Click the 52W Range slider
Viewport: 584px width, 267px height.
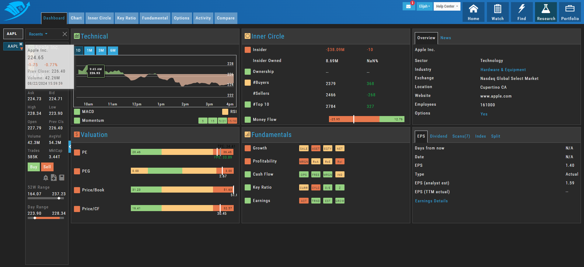(x=46, y=198)
